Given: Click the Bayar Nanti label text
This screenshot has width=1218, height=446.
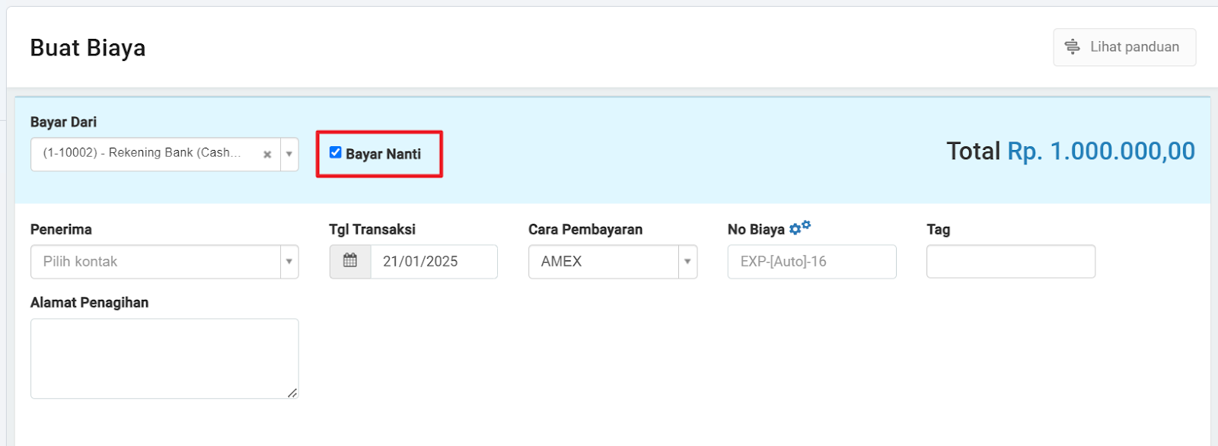Looking at the screenshot, I should pos(383,154).
